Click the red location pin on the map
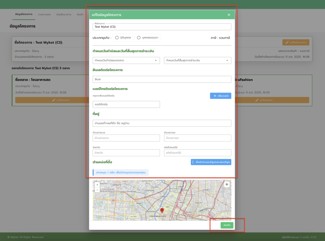The width and height of the screenshot is (325, 241). [162, 210]
